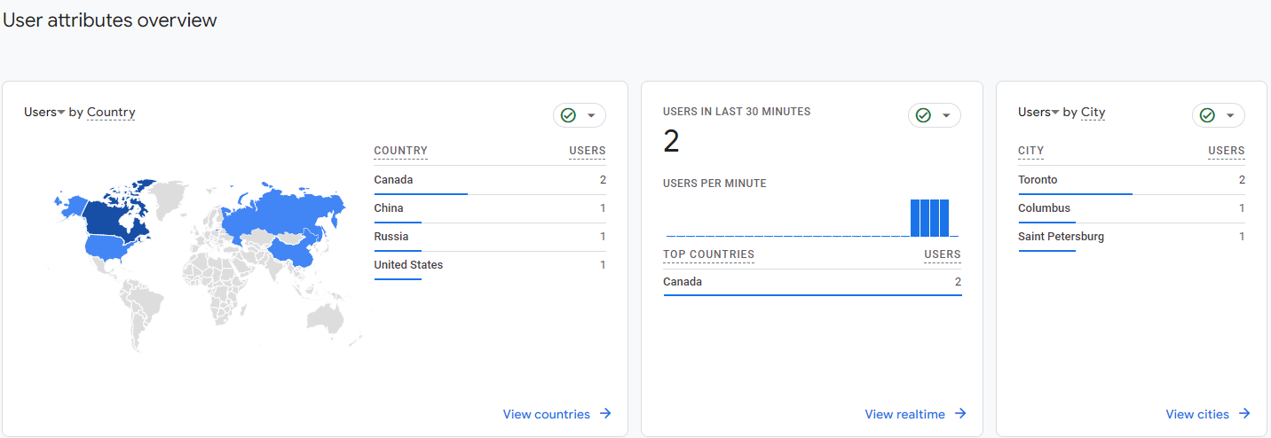Open View countries report link
Image resolution: width=1271 pixels, height=438 pixels.
(546, 414)
